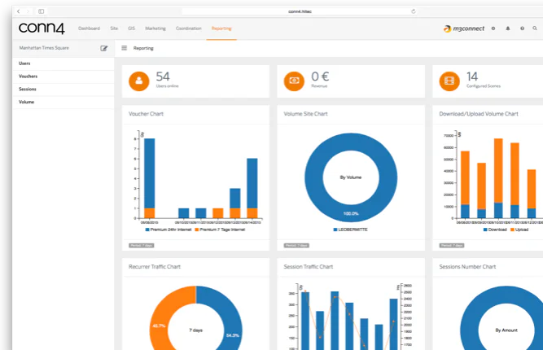Click the Voucher Chart title
Viewport: 543px width, 350px height.
click(x=146, y=114)
